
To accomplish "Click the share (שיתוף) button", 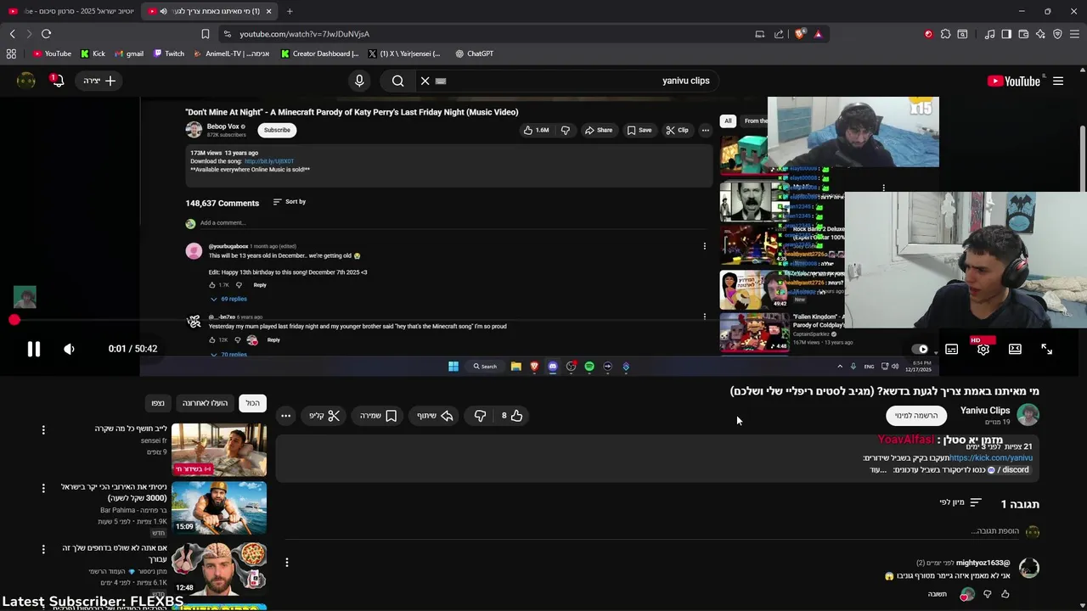I will (x=435, y=416).
